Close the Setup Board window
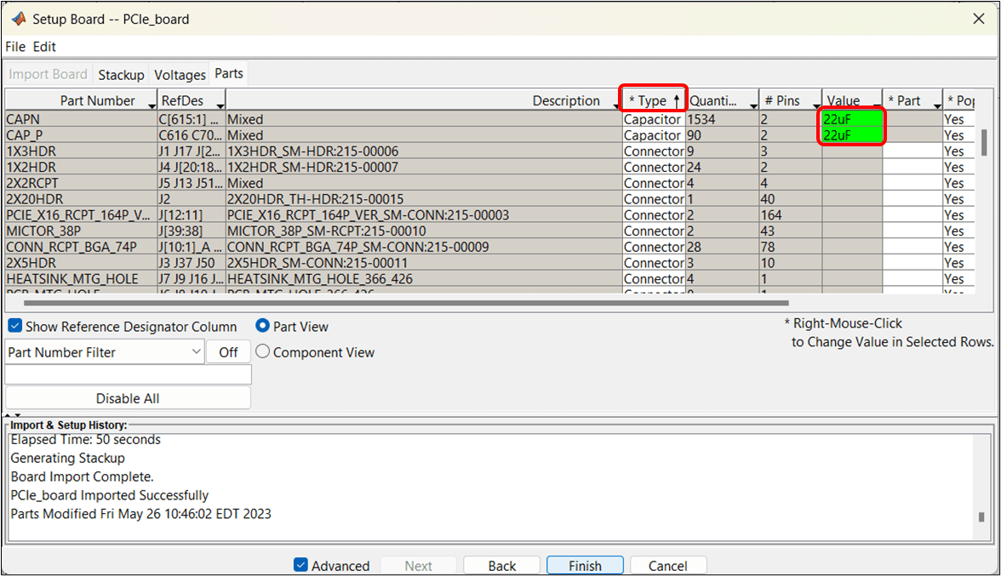The image size is (1001, 576). pos(978,19)
